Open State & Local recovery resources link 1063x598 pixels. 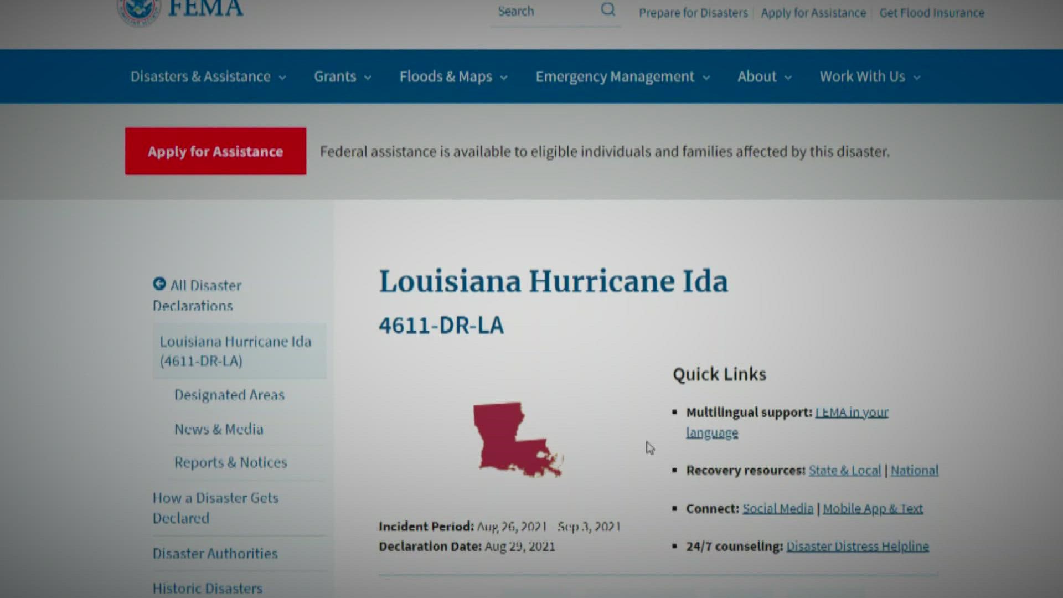tap(844, 470)
